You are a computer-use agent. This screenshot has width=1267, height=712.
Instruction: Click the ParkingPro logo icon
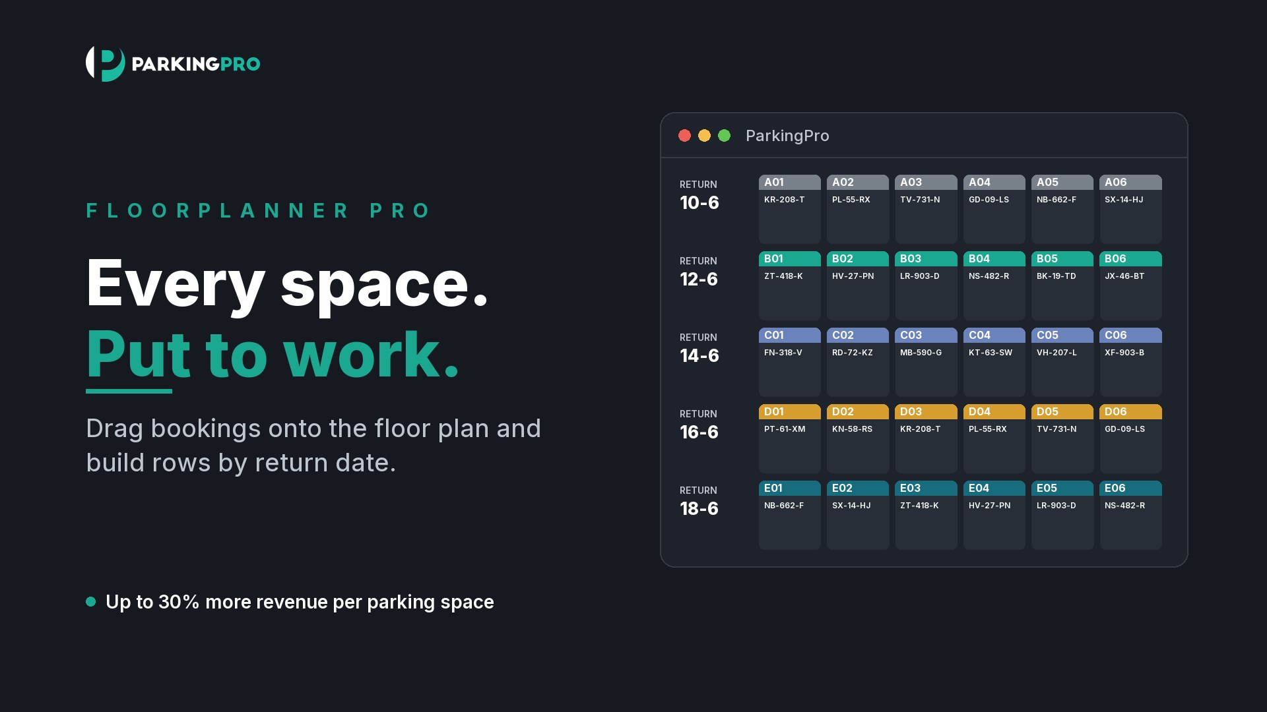[x=106, y=64]
